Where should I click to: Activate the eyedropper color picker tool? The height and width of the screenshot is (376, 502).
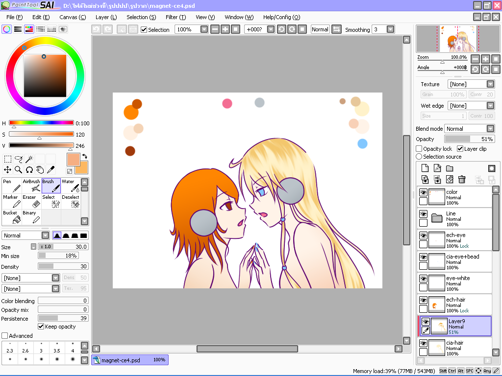click(x=50, y=169)
